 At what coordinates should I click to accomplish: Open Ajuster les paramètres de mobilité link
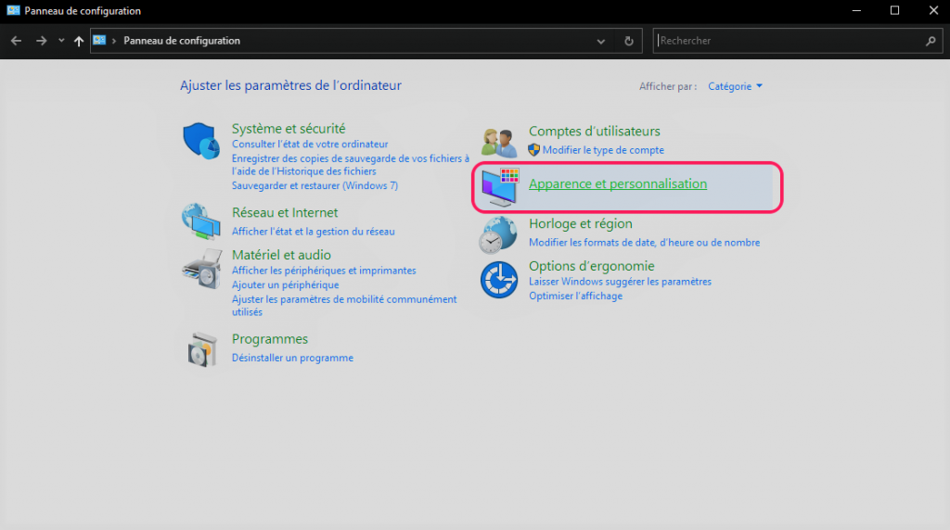[344, 306]
